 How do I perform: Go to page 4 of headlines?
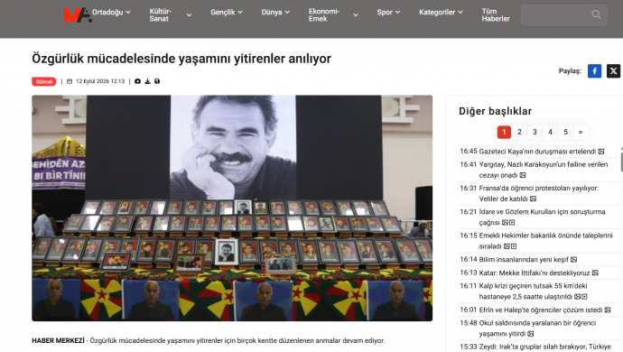[550, 132]
